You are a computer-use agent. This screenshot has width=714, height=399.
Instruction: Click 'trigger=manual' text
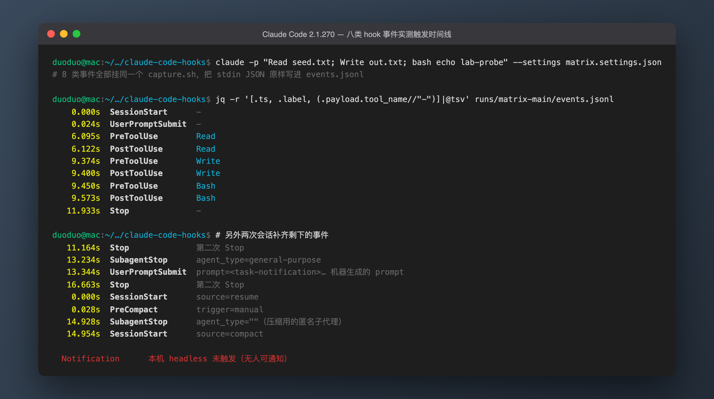230,309
